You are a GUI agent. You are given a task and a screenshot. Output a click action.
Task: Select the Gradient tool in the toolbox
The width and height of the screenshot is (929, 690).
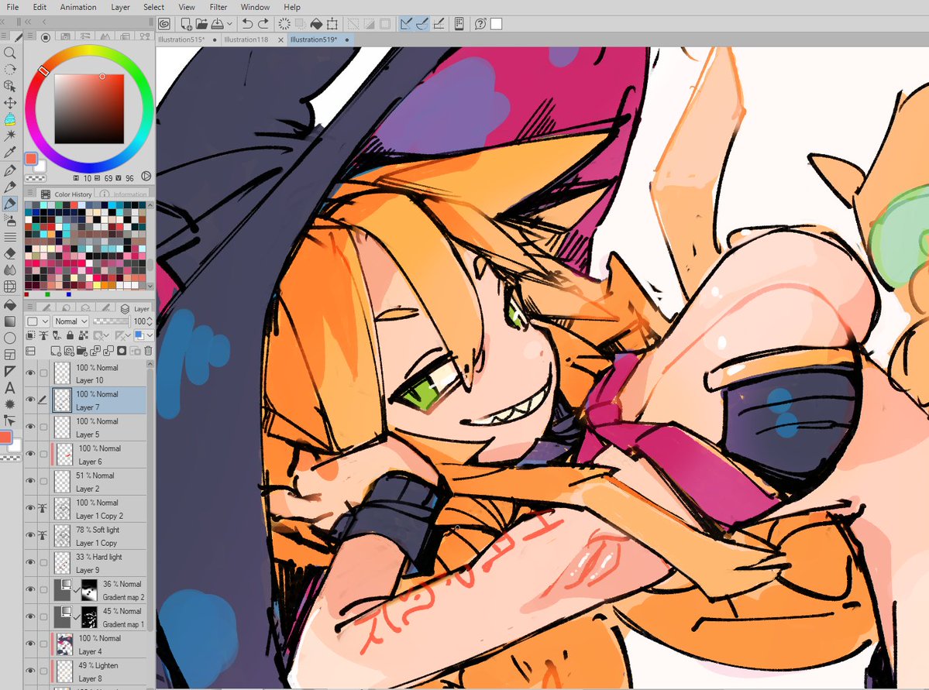click(9, 321)
